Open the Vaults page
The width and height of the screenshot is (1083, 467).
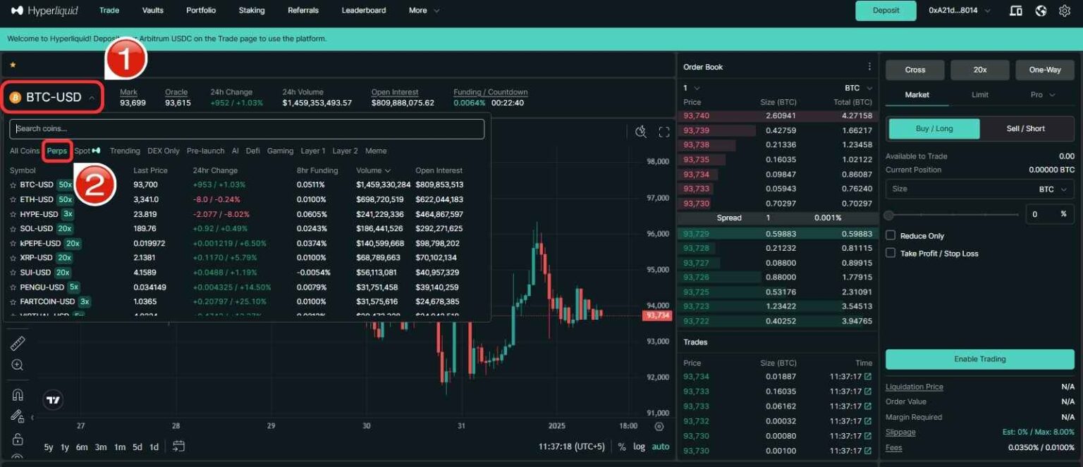pyautogui.click(x=152, y=11)
